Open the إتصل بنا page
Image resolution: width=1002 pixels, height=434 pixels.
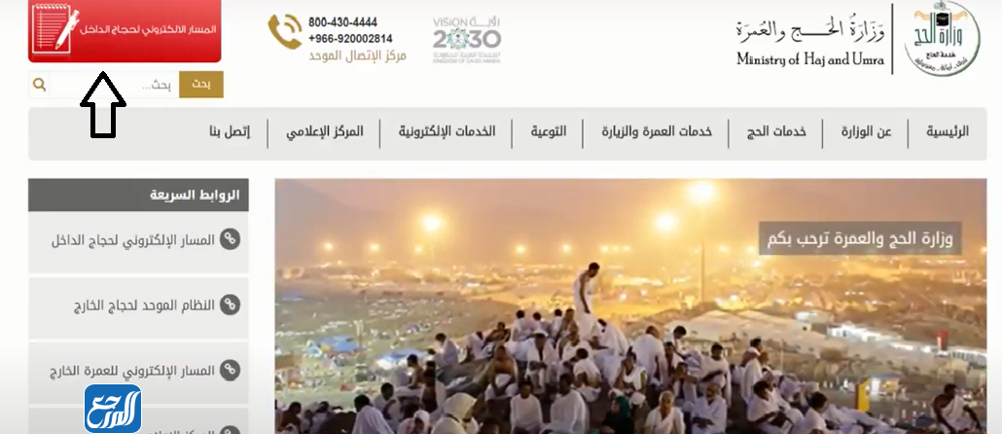(230, 131)
